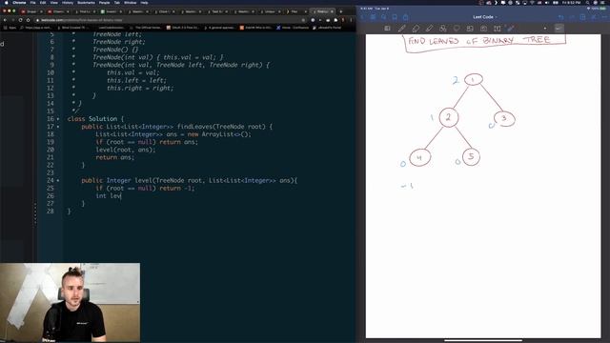
Task: Undo last stroke in the notes app
Action: (560, 17)
